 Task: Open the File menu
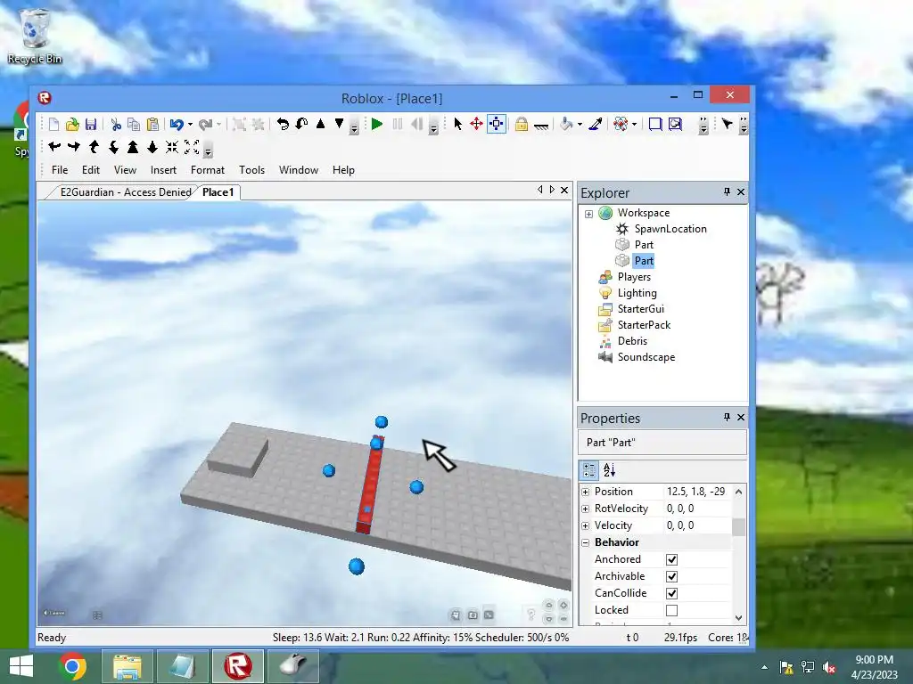[60, 170]
